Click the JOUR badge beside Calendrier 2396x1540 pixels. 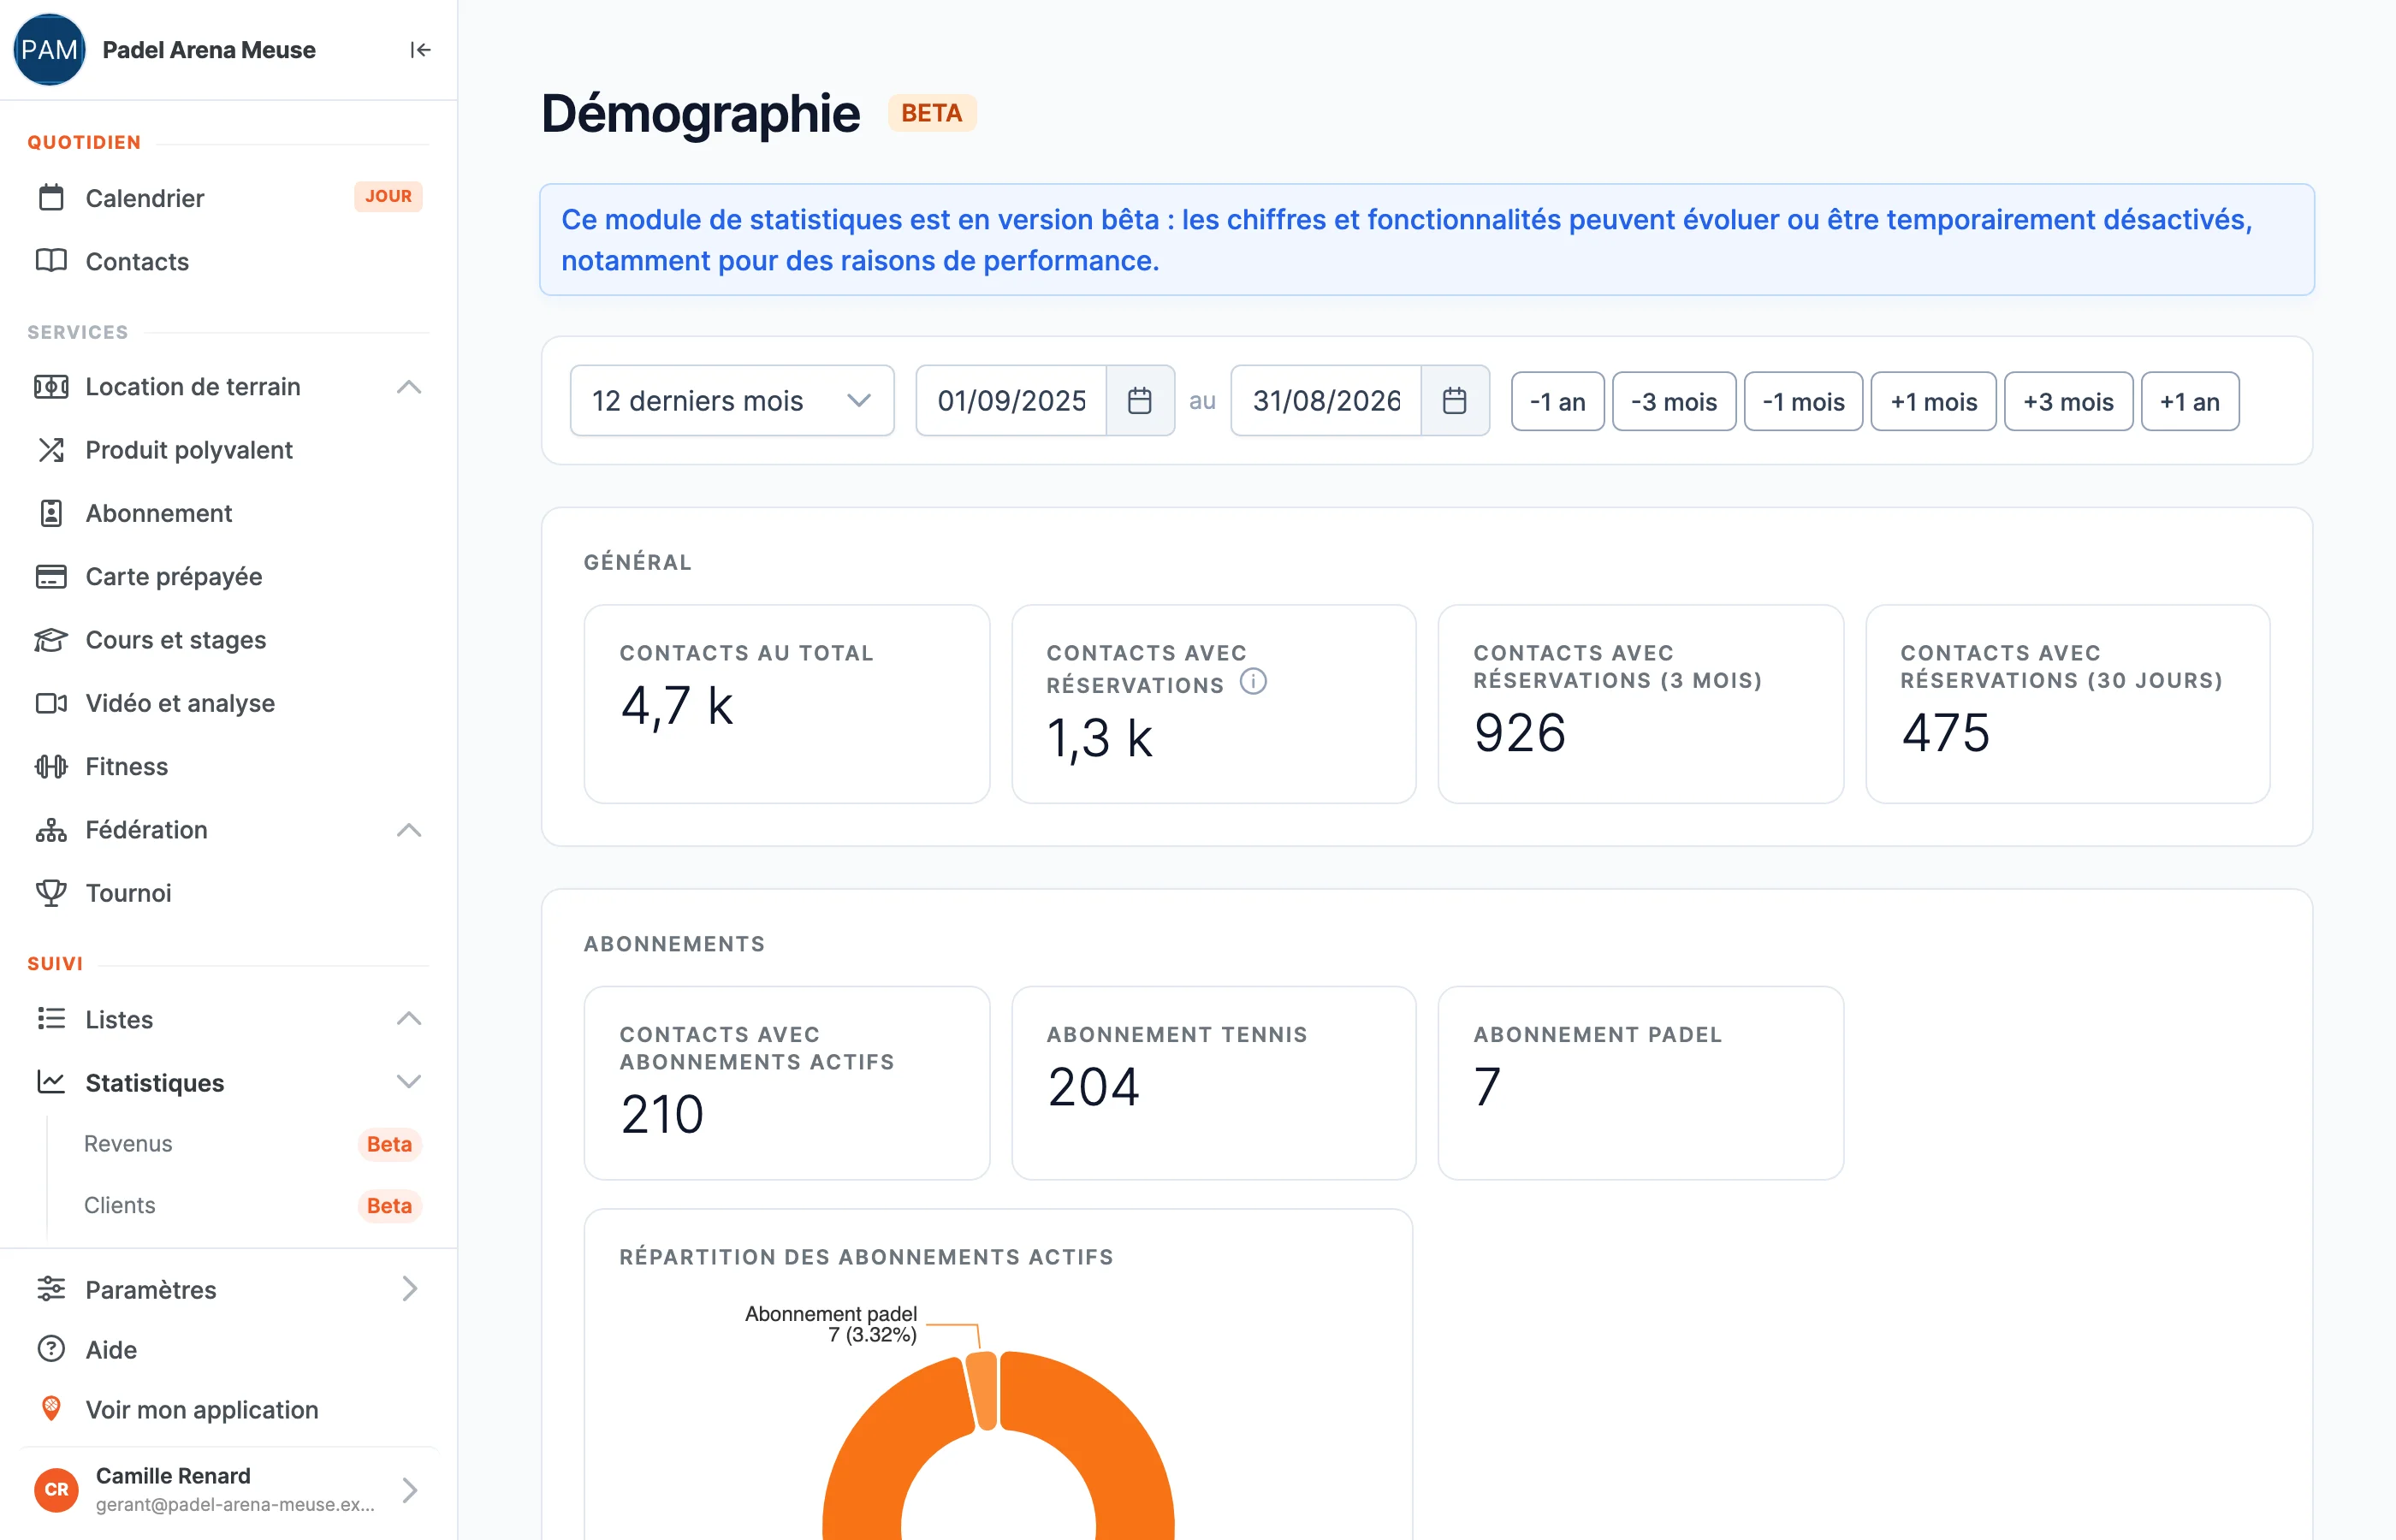pos(388,196)
